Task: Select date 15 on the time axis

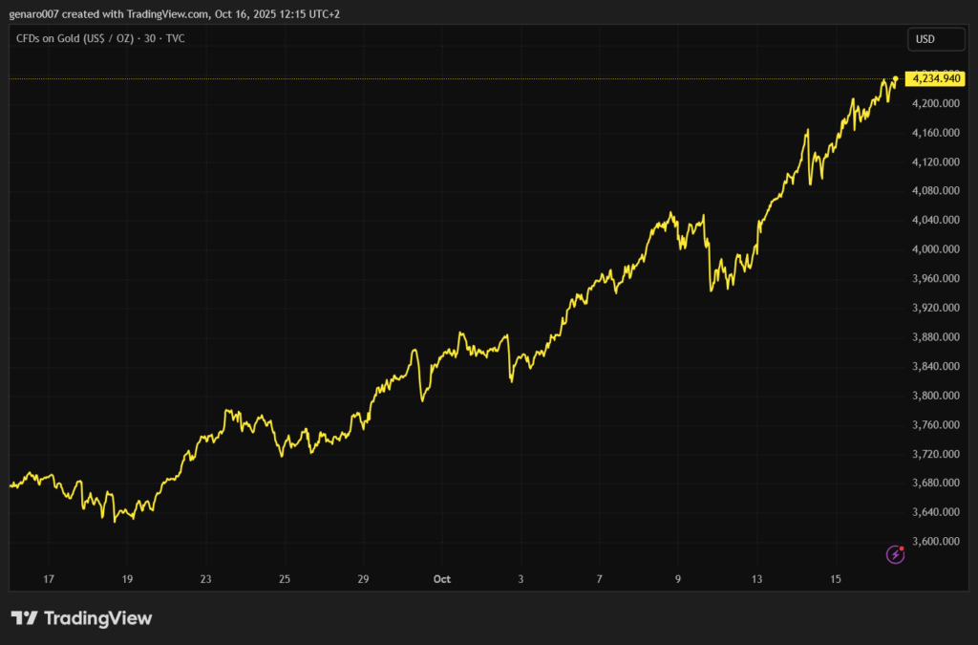Action: click(x=835, y=579)
